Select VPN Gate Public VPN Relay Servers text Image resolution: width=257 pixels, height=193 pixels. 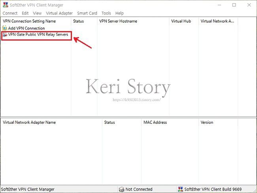point(38,34)
